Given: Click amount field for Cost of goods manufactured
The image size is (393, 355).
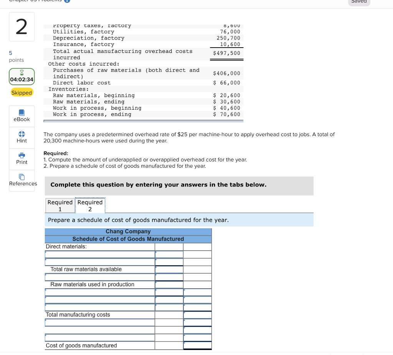Looking at the screenshot, I should pyautogui.click(x=197, y=345).
